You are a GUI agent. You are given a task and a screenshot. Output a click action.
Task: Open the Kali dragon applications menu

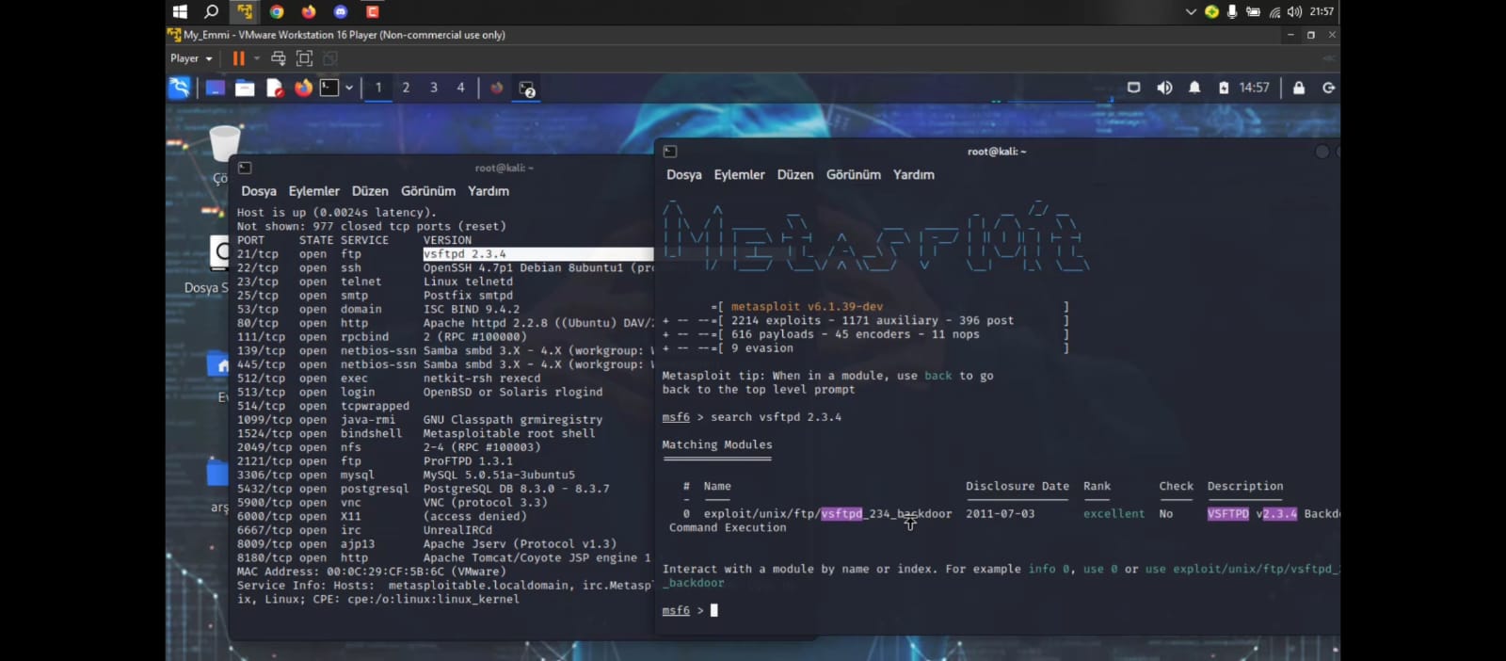(x=179, y=88)
